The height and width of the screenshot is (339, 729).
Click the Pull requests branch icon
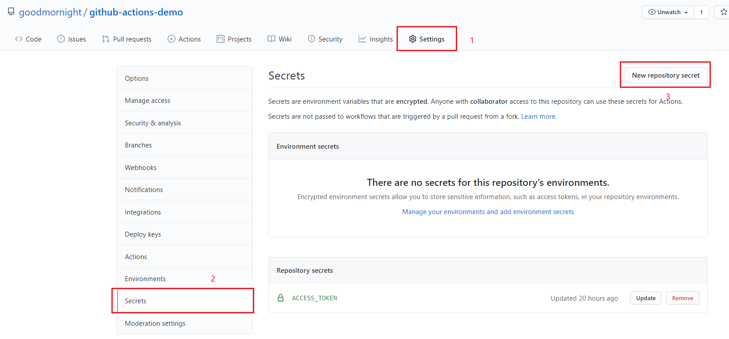coord(106,39)
